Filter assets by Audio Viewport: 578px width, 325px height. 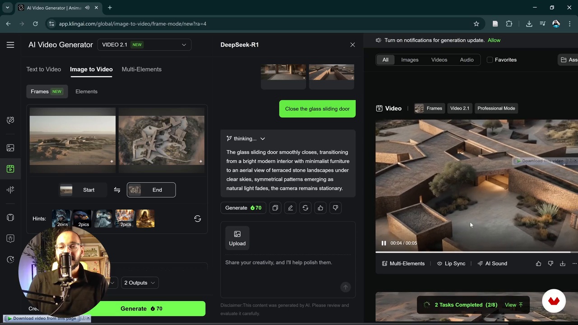point(466,60)
